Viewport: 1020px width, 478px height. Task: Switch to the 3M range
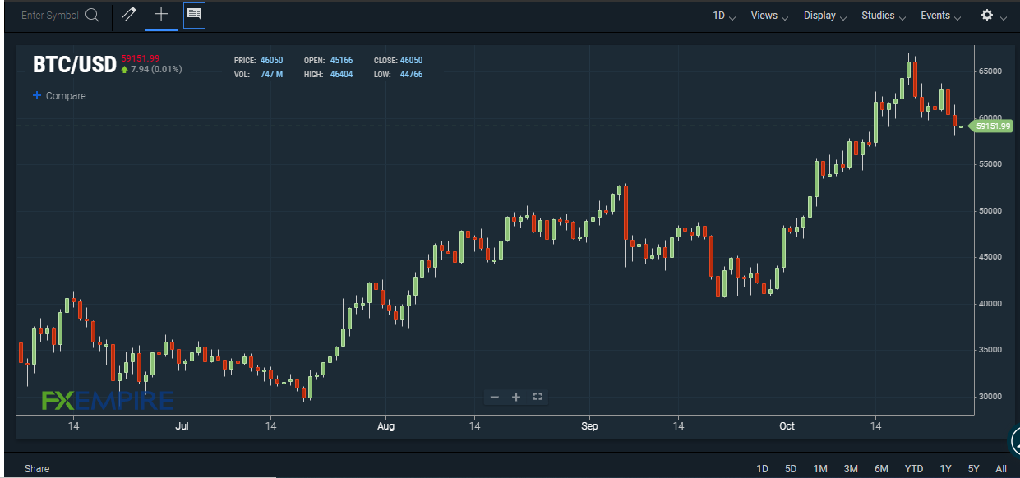tap(851, 469)
